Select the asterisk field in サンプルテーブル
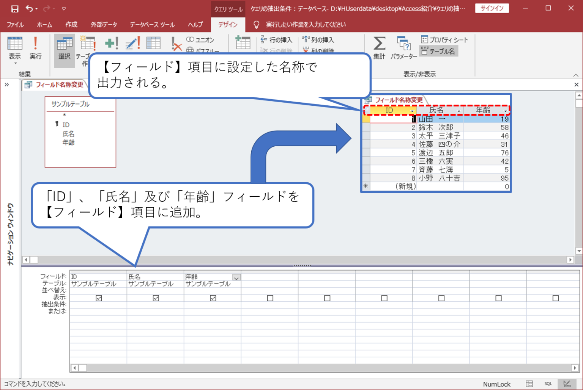 (x=65, y=115)
